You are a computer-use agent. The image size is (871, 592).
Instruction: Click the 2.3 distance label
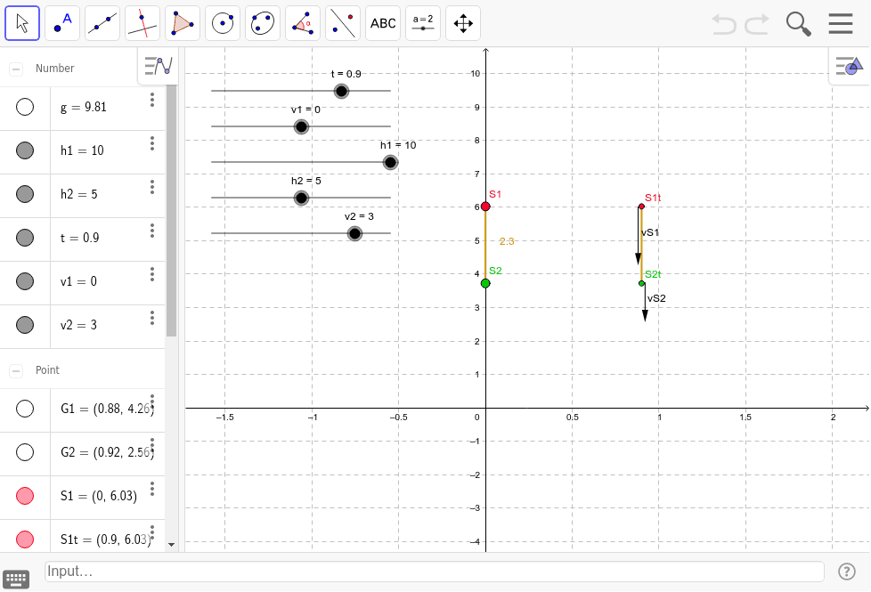[507, 241]
